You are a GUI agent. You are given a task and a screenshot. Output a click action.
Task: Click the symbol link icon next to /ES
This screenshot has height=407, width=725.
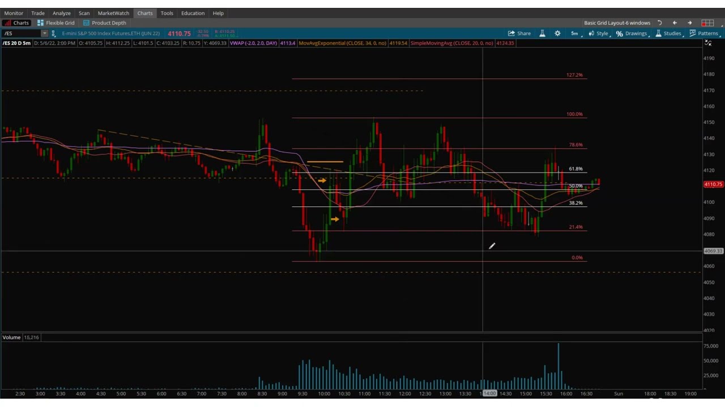tap(54, 33)
